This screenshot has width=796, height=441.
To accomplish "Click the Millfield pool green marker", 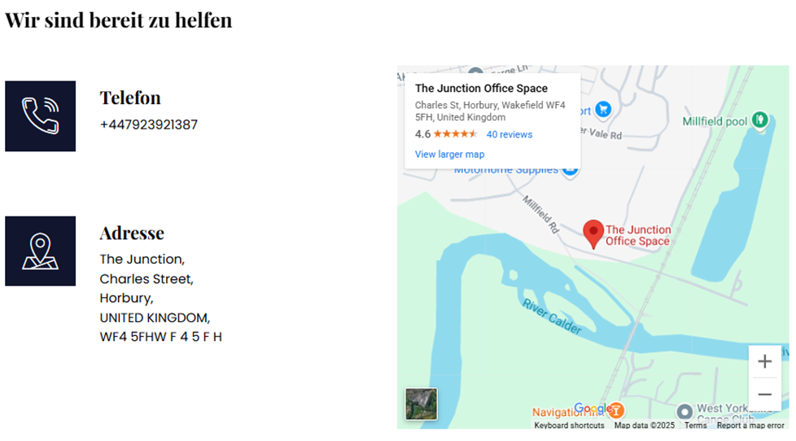I will coord(759,120).
